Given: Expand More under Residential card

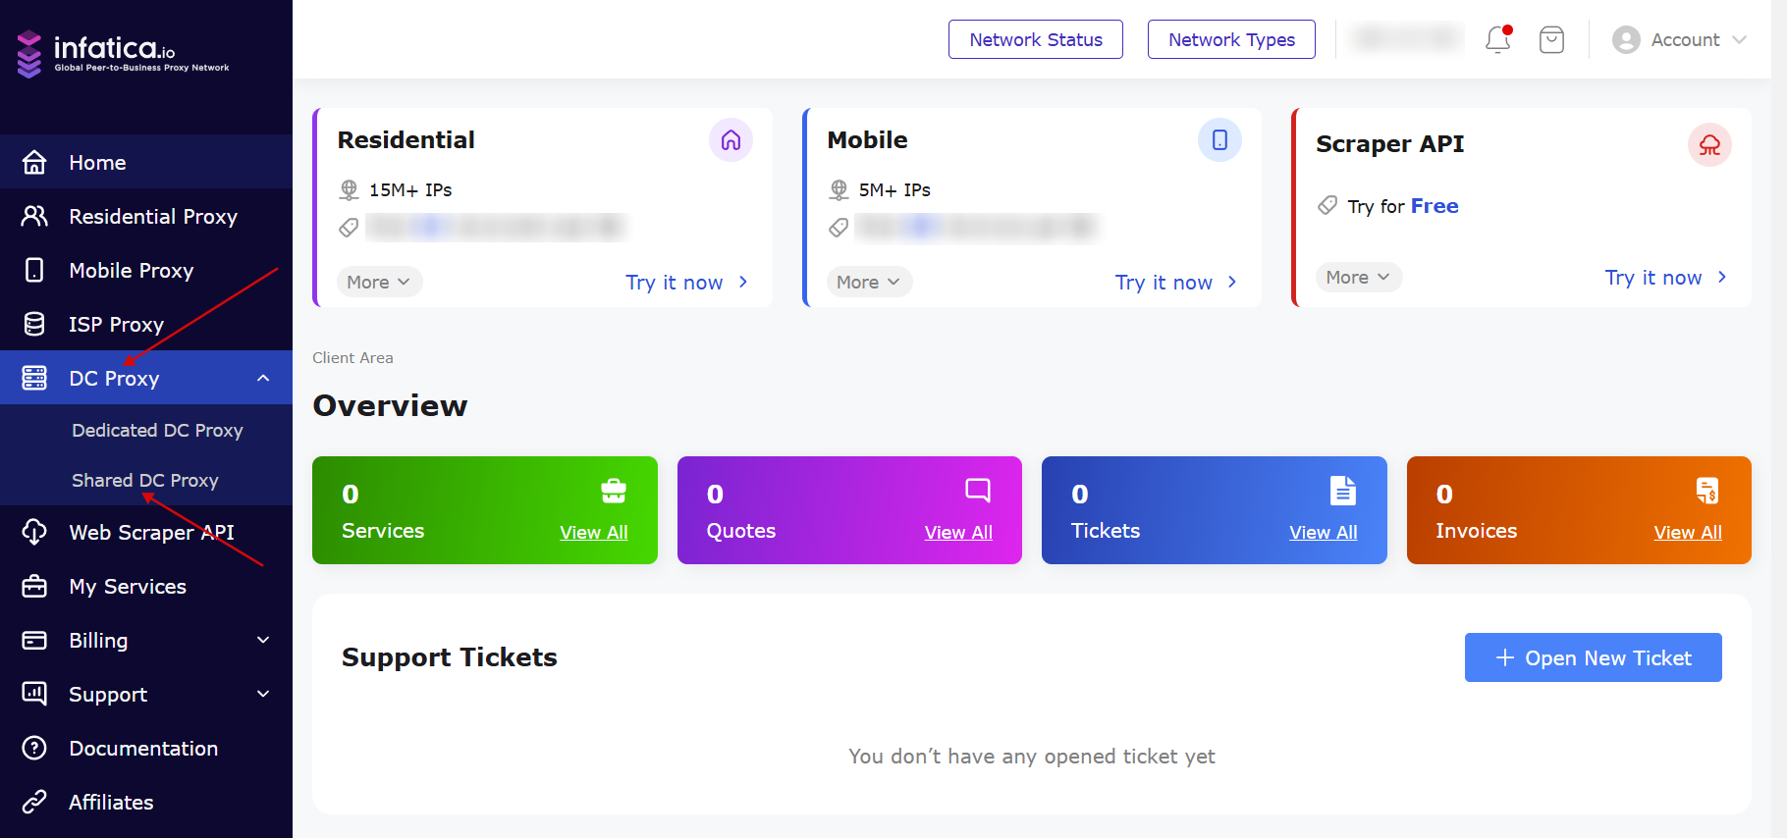Looking at the screenshot, I should (379, 282).
